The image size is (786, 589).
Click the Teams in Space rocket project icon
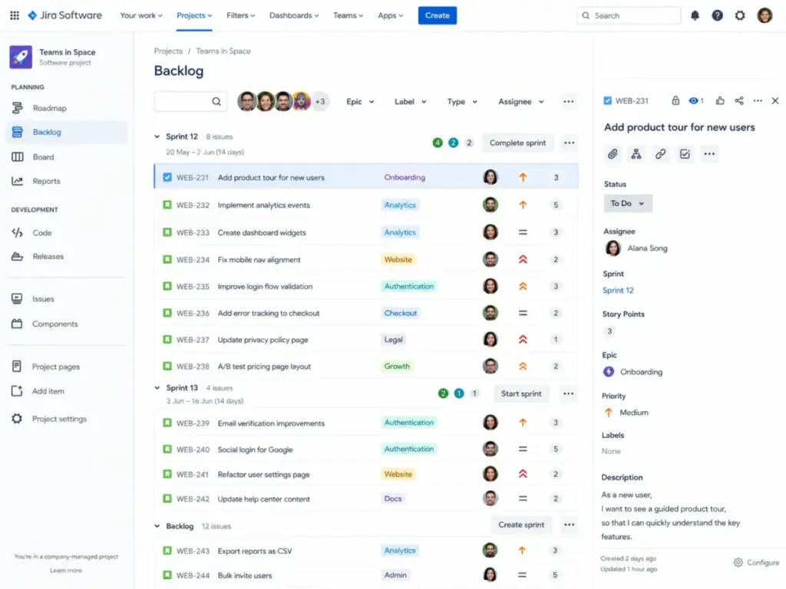pos(21,57)
